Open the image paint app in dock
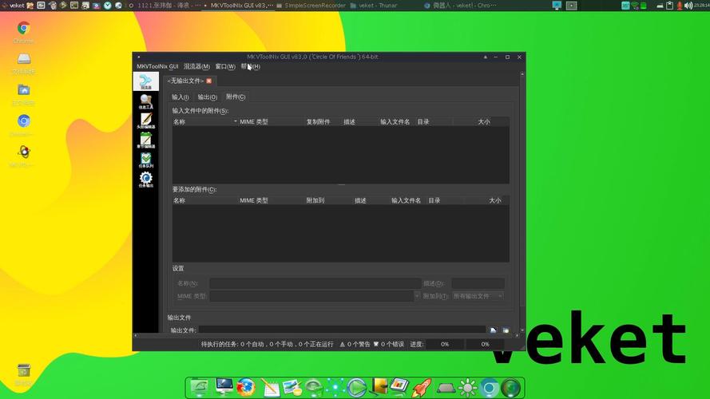The height and width of the screenshot is (399, 710). pyautogui.click(x=292, y=388)
